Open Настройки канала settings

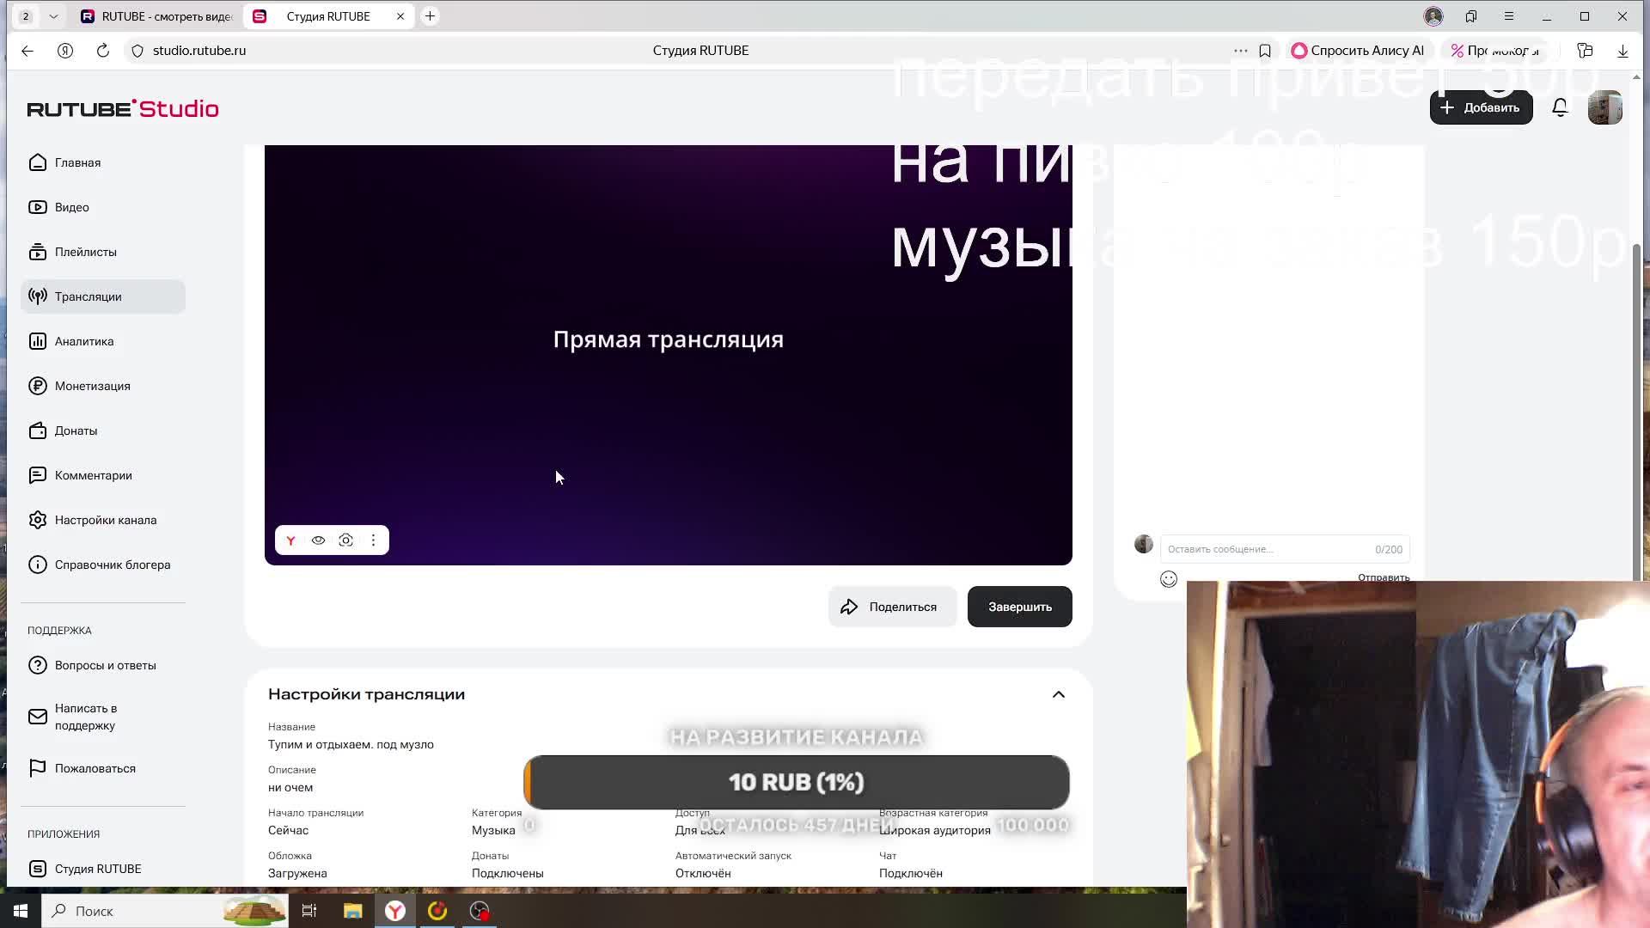tap(105, 520)
